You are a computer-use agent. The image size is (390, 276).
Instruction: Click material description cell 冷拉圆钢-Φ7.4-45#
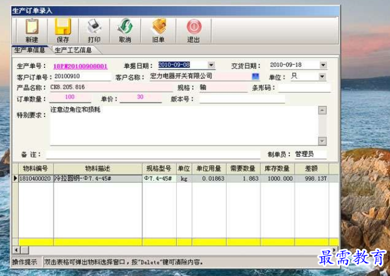tap(98, 178)
